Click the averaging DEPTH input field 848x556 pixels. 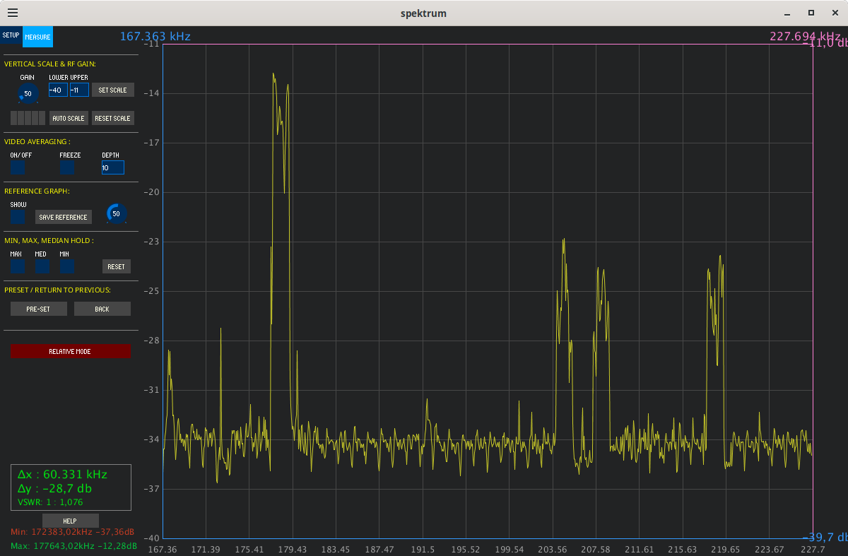(113, 167)
